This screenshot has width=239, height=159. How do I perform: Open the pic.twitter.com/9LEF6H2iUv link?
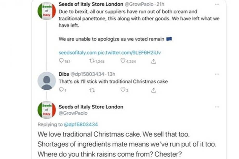[129, 52]
